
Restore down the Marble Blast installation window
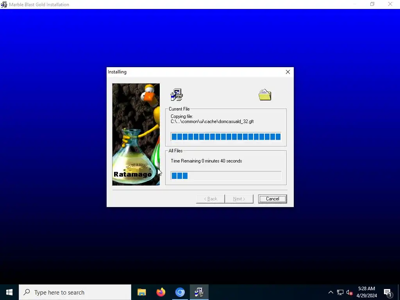pos(372,4)
